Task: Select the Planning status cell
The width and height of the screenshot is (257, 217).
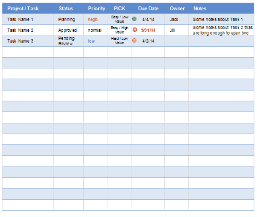Action: 68,19
